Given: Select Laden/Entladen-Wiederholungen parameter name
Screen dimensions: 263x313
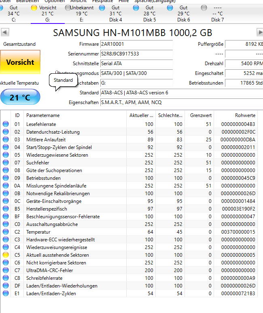Looking at the screenshot, I should pos(62,286).
